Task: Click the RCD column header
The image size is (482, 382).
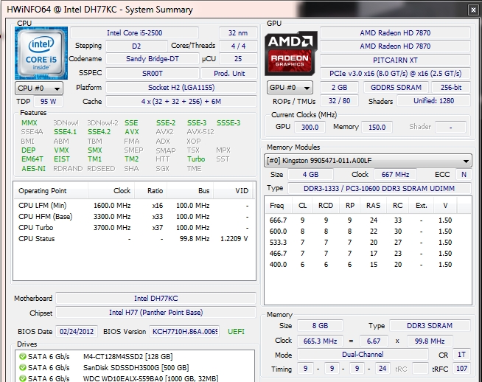Action: pos(326,206)
